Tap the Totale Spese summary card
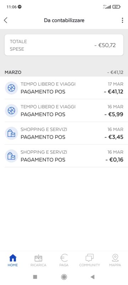 [x=64, y=45]
